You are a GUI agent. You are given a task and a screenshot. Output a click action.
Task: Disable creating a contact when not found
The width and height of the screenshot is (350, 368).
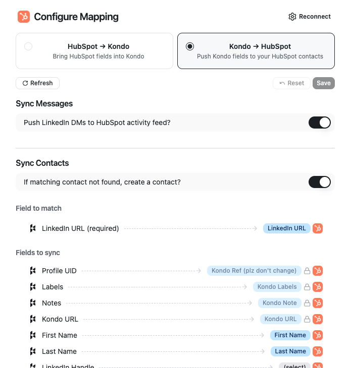click(x=319, y=182)
